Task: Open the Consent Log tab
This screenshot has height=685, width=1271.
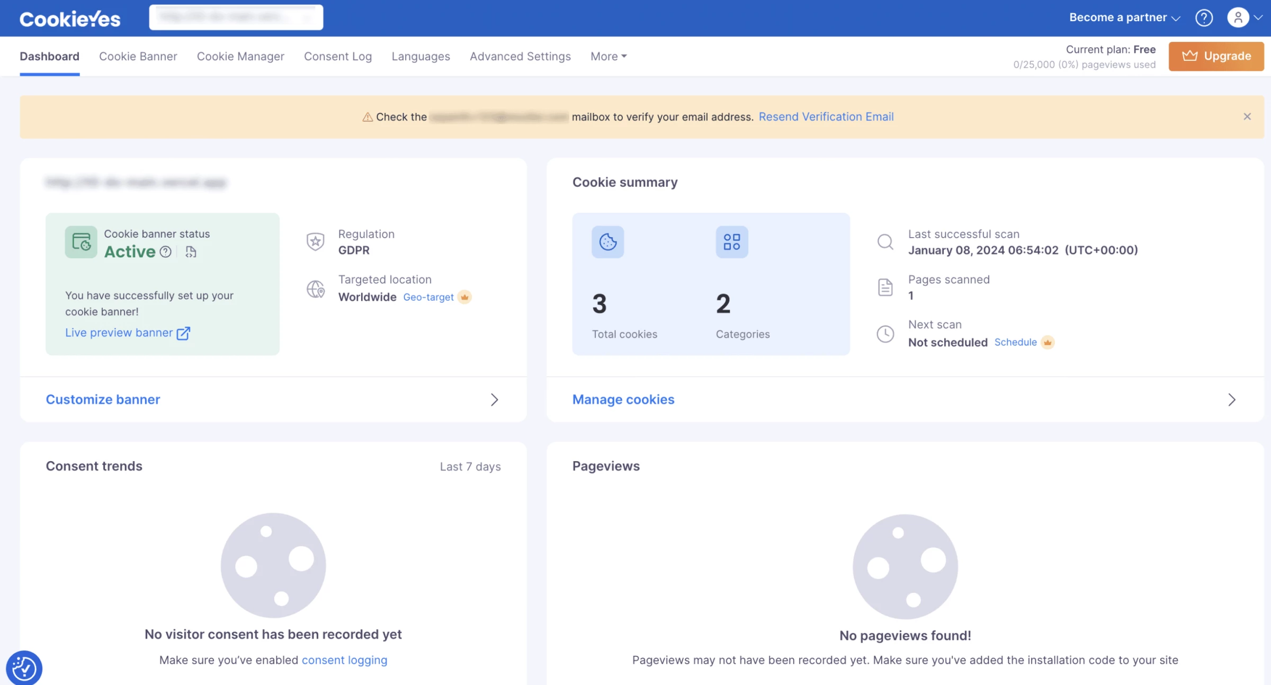Action: (338, 56)
